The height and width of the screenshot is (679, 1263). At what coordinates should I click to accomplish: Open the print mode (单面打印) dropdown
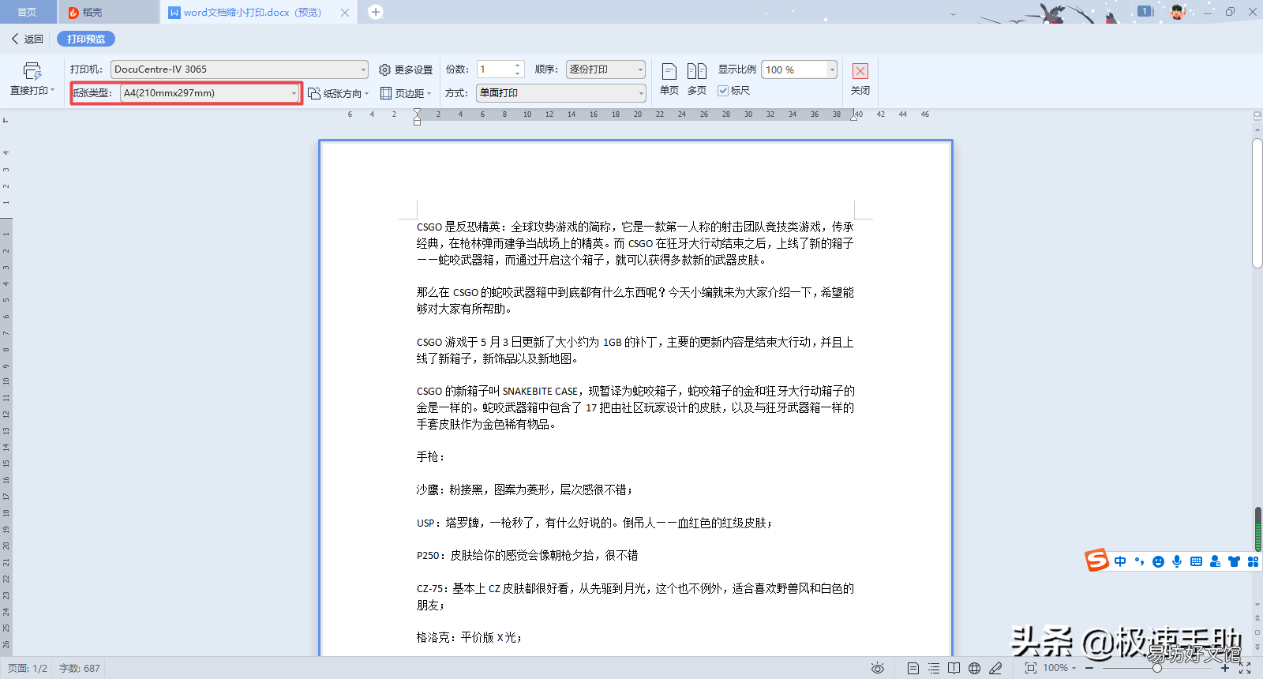[561, 93]
